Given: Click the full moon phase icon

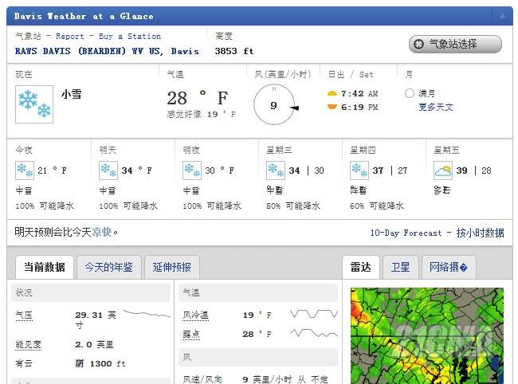Looking at the screenshot, I should pyautogui.click(x=410, y=93).
